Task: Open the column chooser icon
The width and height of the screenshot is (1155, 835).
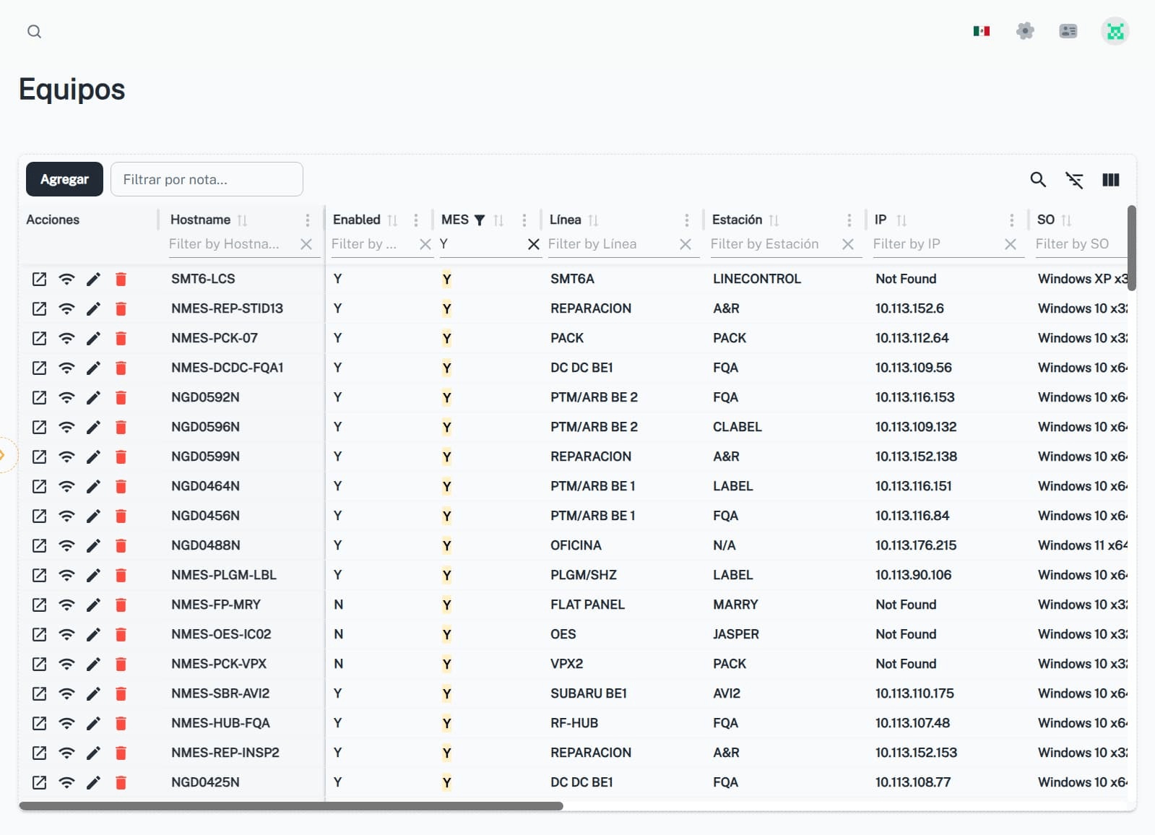Action: (x=1110, y=180)
